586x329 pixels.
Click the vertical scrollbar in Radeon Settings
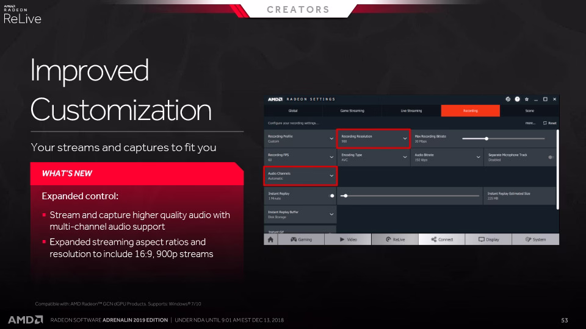557,170
